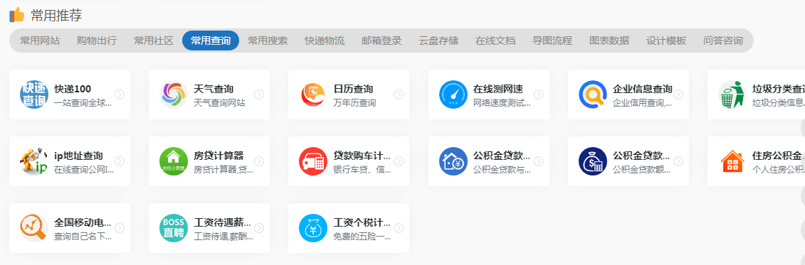Click the description '一站查询全球...'
Screen dimensions: 805x265
click(x=83, y=102)
